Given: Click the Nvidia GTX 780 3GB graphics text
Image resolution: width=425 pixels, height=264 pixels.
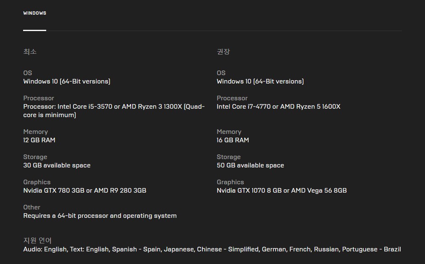Looking at the screenshot, I should [85, 191].
